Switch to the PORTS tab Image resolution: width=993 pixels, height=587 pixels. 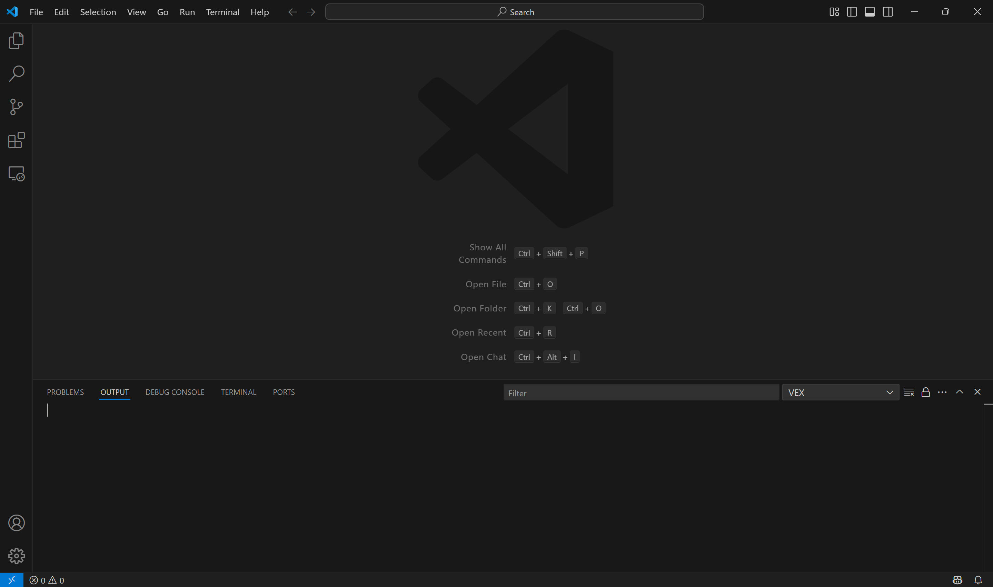(x=284, y=392)
